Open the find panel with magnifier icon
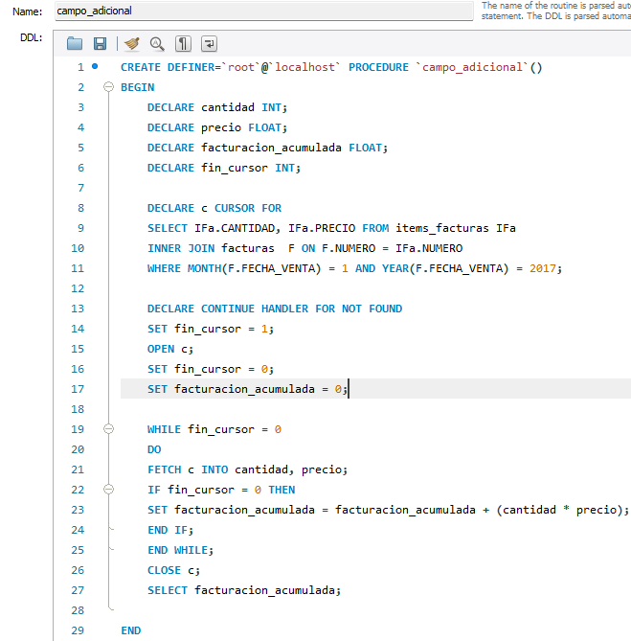The image size is (631, 641). 157,44
